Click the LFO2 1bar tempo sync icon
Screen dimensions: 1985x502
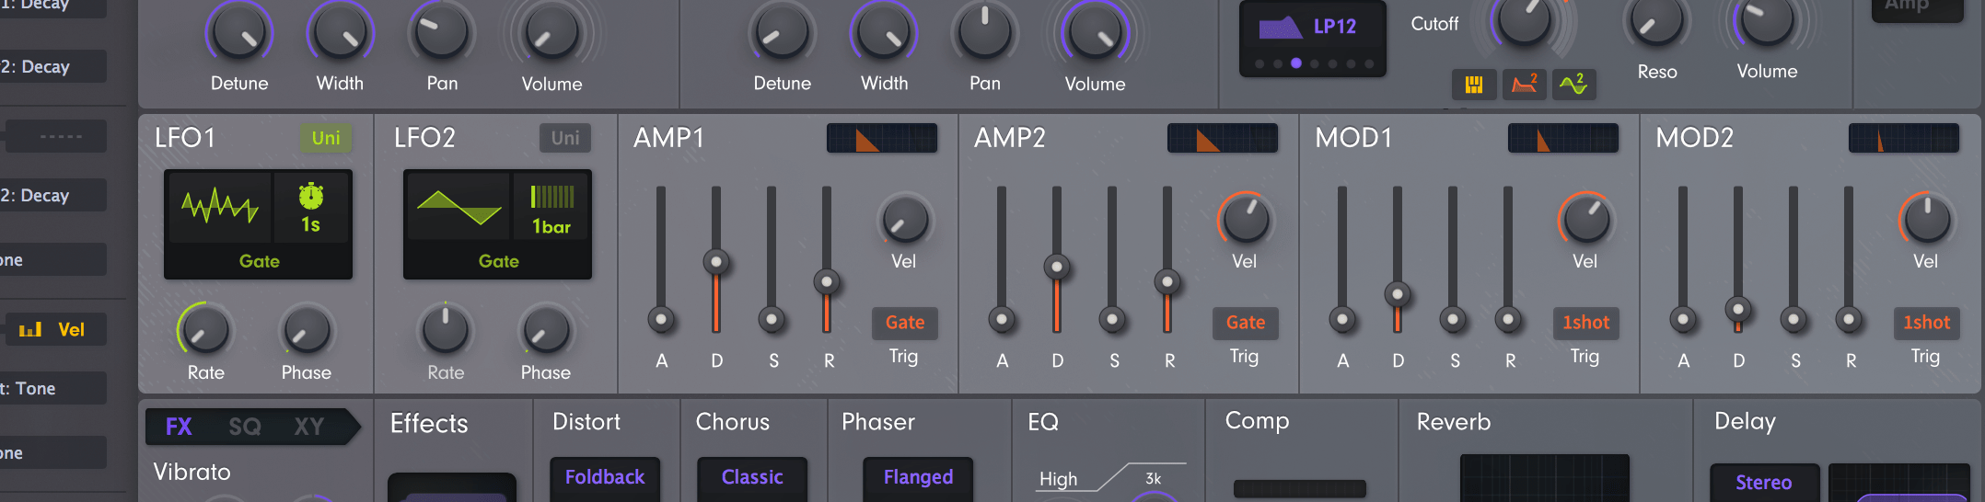[x=551, y=209]
